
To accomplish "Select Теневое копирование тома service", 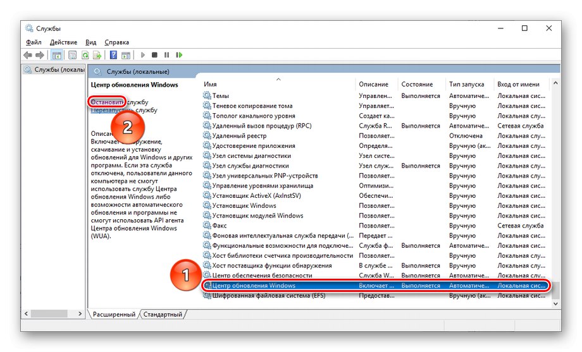I will click(x=376, y=106).
